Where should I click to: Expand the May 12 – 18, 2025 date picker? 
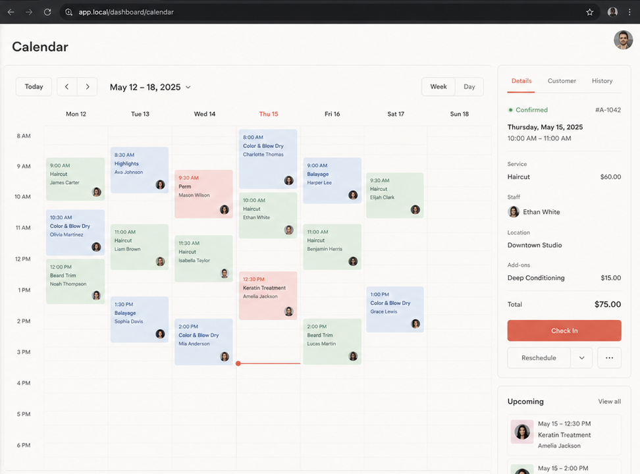(x=150, y=87)
